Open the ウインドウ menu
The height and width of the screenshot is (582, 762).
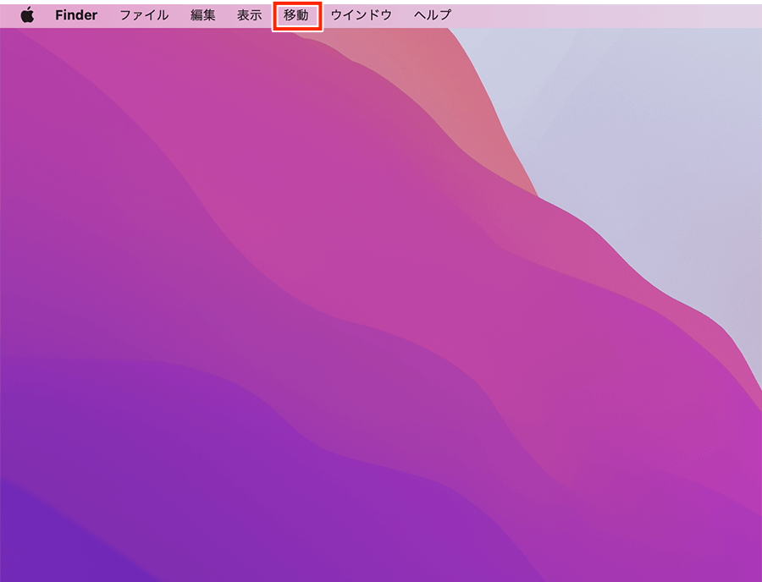361,15
